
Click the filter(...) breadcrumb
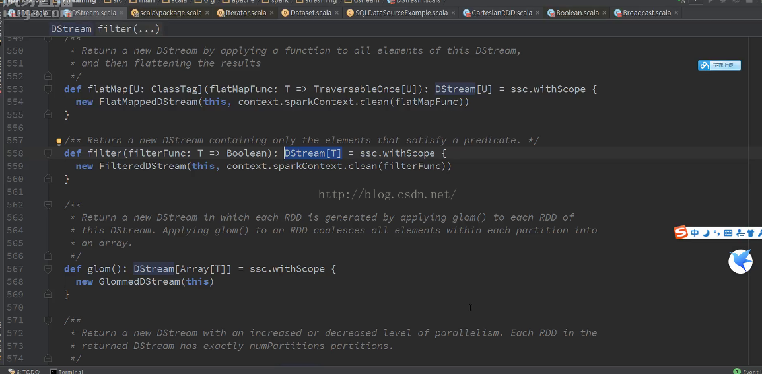tap(129, 29)
